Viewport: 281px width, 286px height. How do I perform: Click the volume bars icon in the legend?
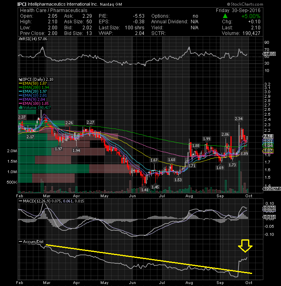(20, 107)
